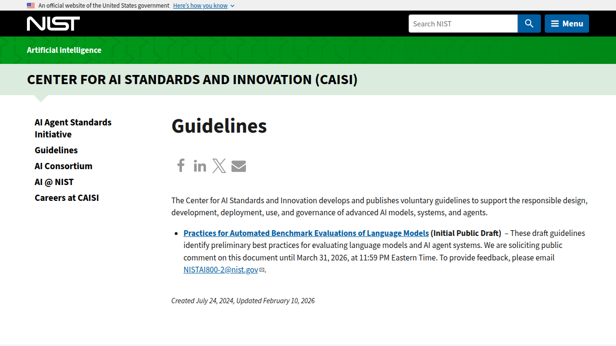Go to AI Agent Standards Initiative
This screenshot has height=346, width=616.
(x=73, y=128)
